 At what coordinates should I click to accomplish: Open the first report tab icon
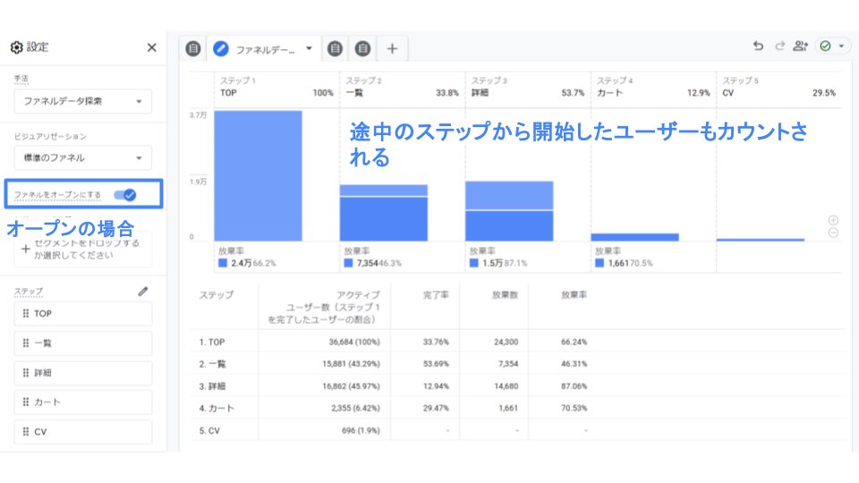click(x=193, y=48)
